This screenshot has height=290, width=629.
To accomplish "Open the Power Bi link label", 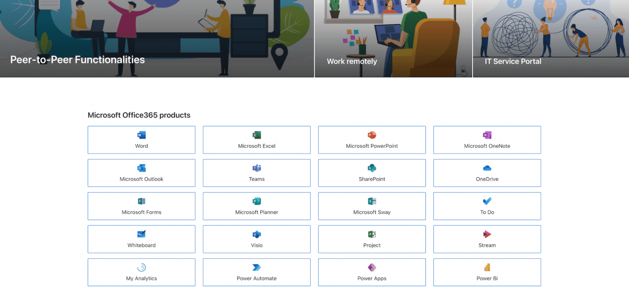I will pyautogui.click(x=487, y=278).
